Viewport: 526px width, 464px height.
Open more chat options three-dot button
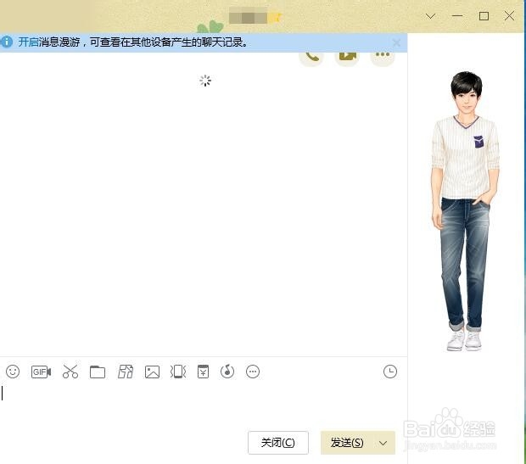tap(383, 57)
